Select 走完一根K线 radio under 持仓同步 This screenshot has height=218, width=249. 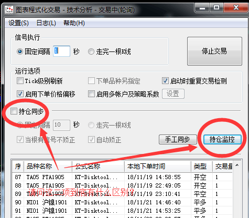click(91, 125)
